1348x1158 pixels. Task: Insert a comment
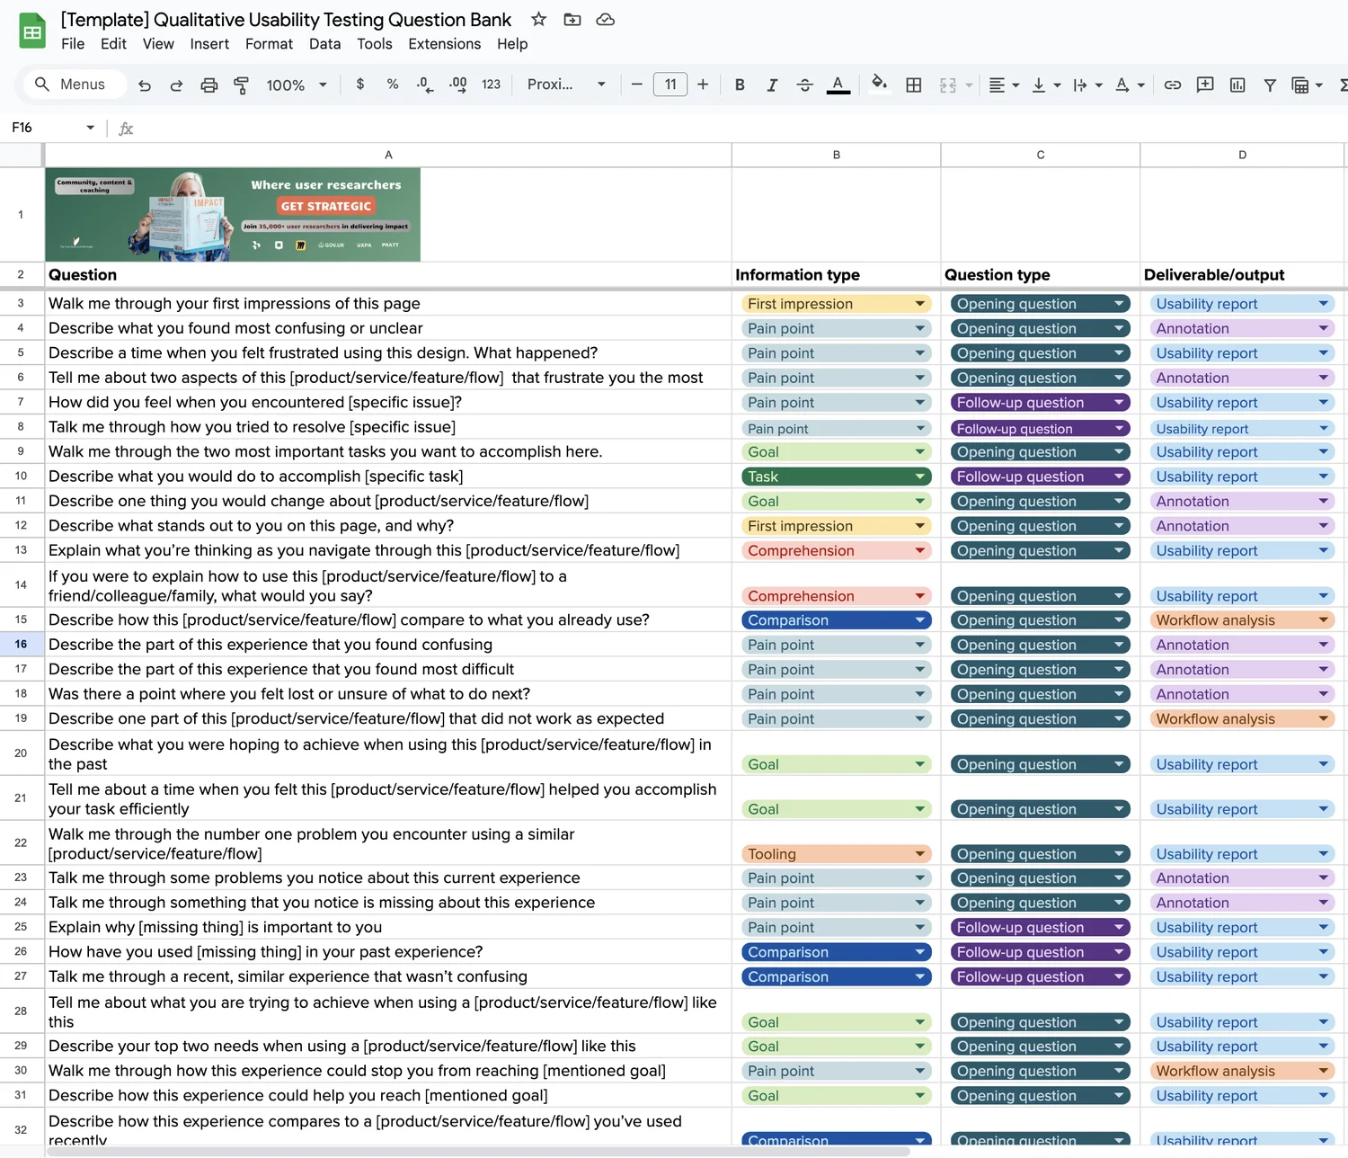tap(1205, 85)
